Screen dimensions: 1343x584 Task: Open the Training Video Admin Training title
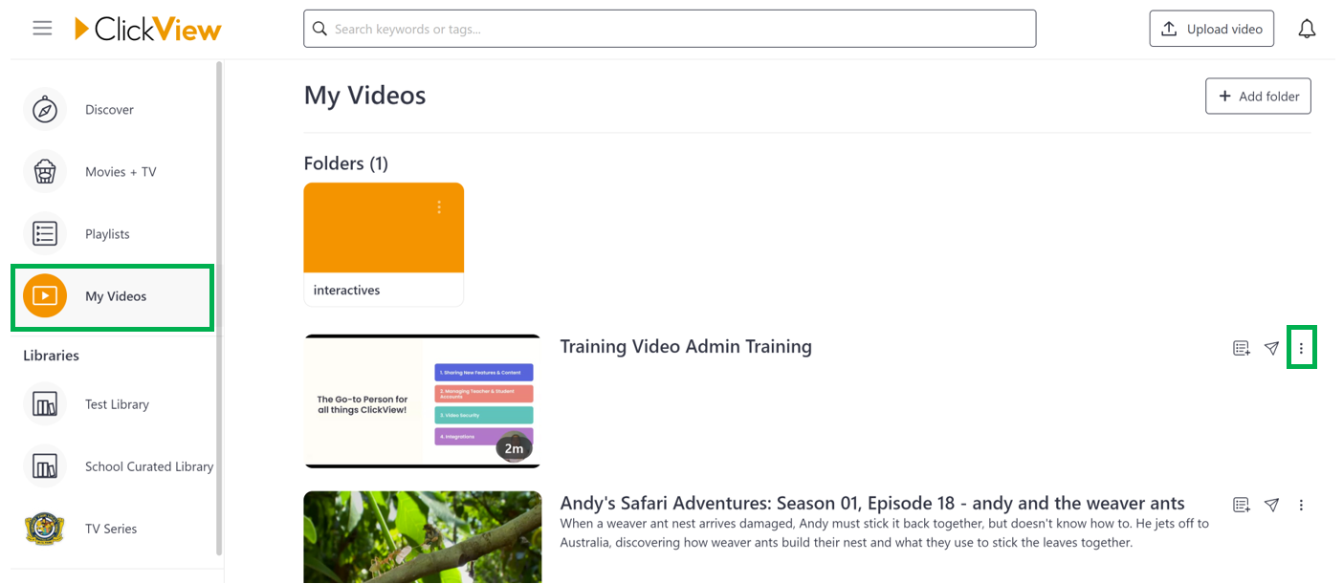pyautogui.click(x=686, y=346)
